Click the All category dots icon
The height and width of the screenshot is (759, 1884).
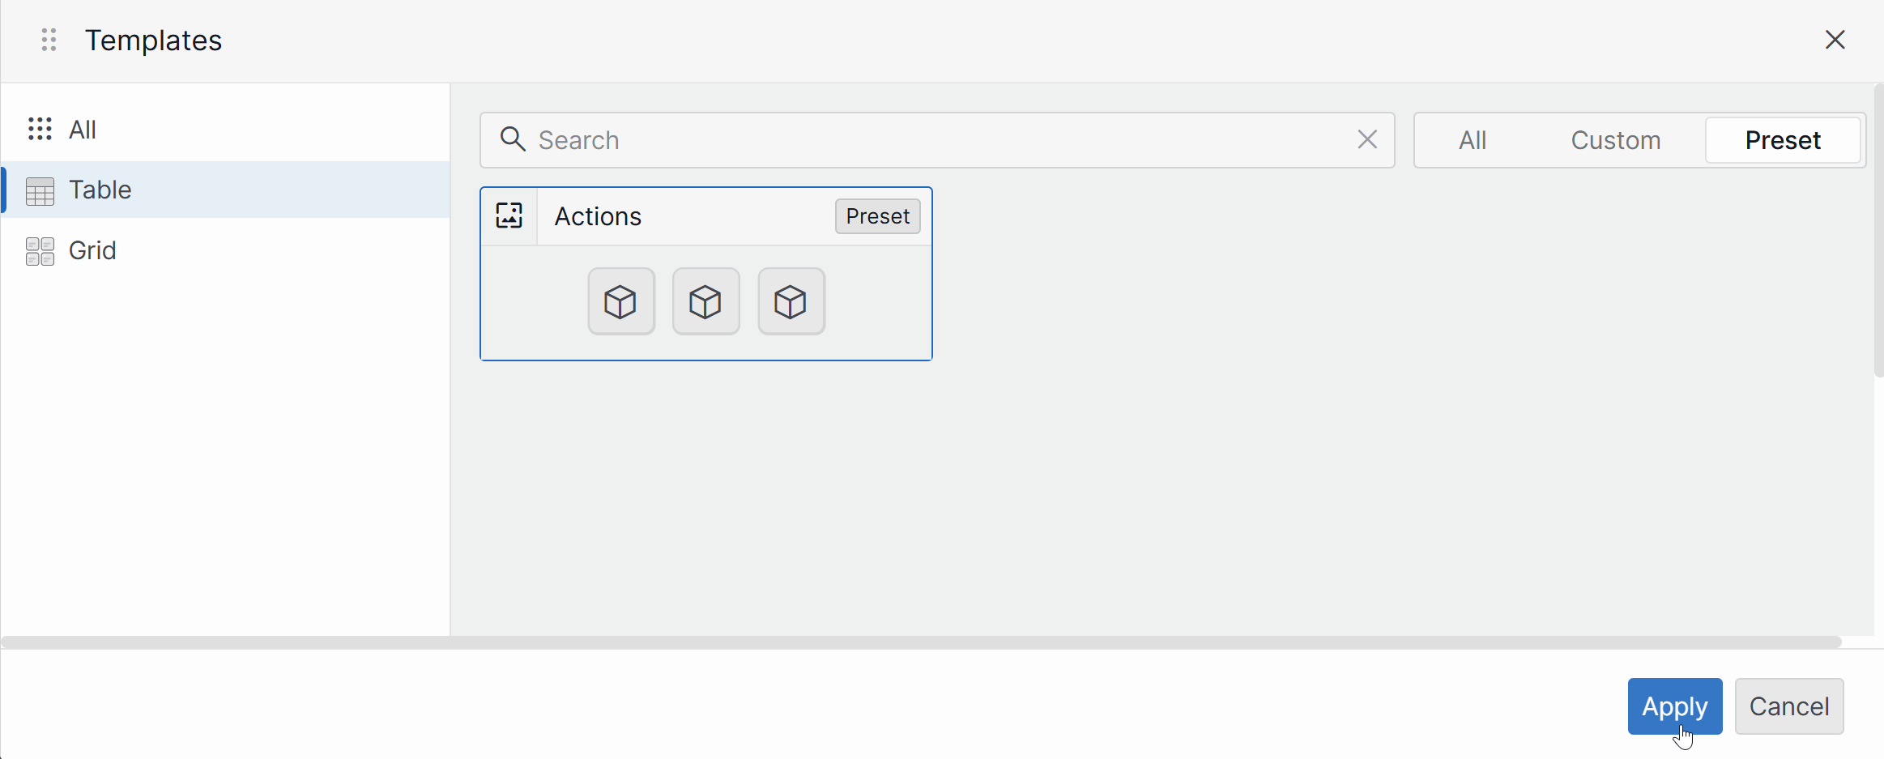click(x=40, y=129)
